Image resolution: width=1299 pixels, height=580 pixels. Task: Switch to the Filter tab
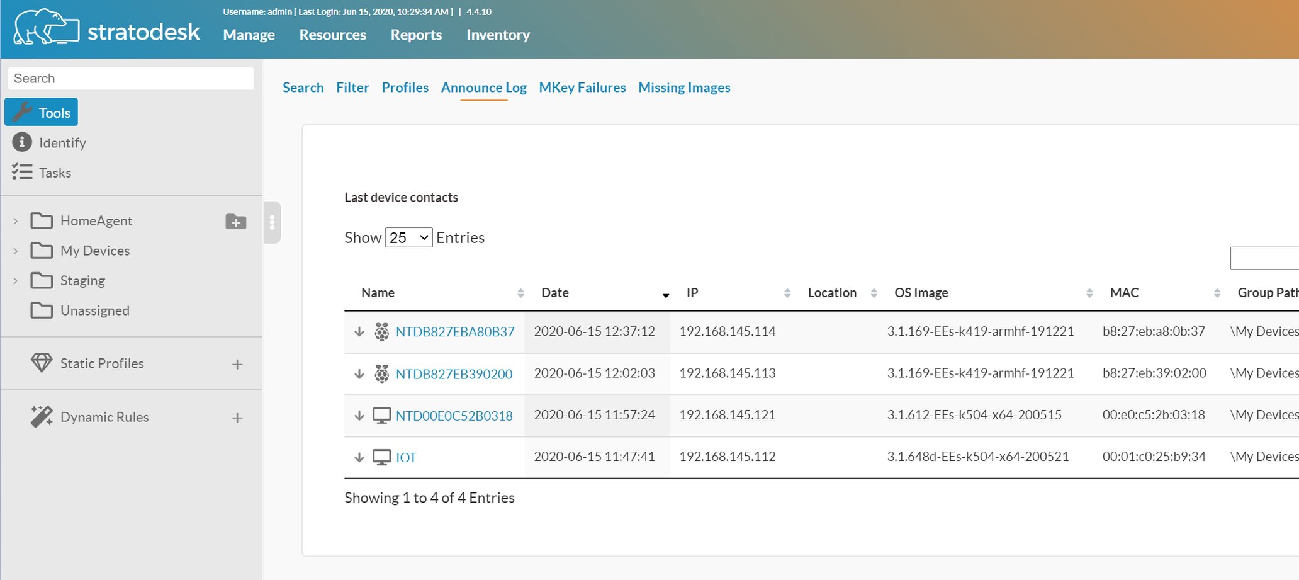click(352, 88)
